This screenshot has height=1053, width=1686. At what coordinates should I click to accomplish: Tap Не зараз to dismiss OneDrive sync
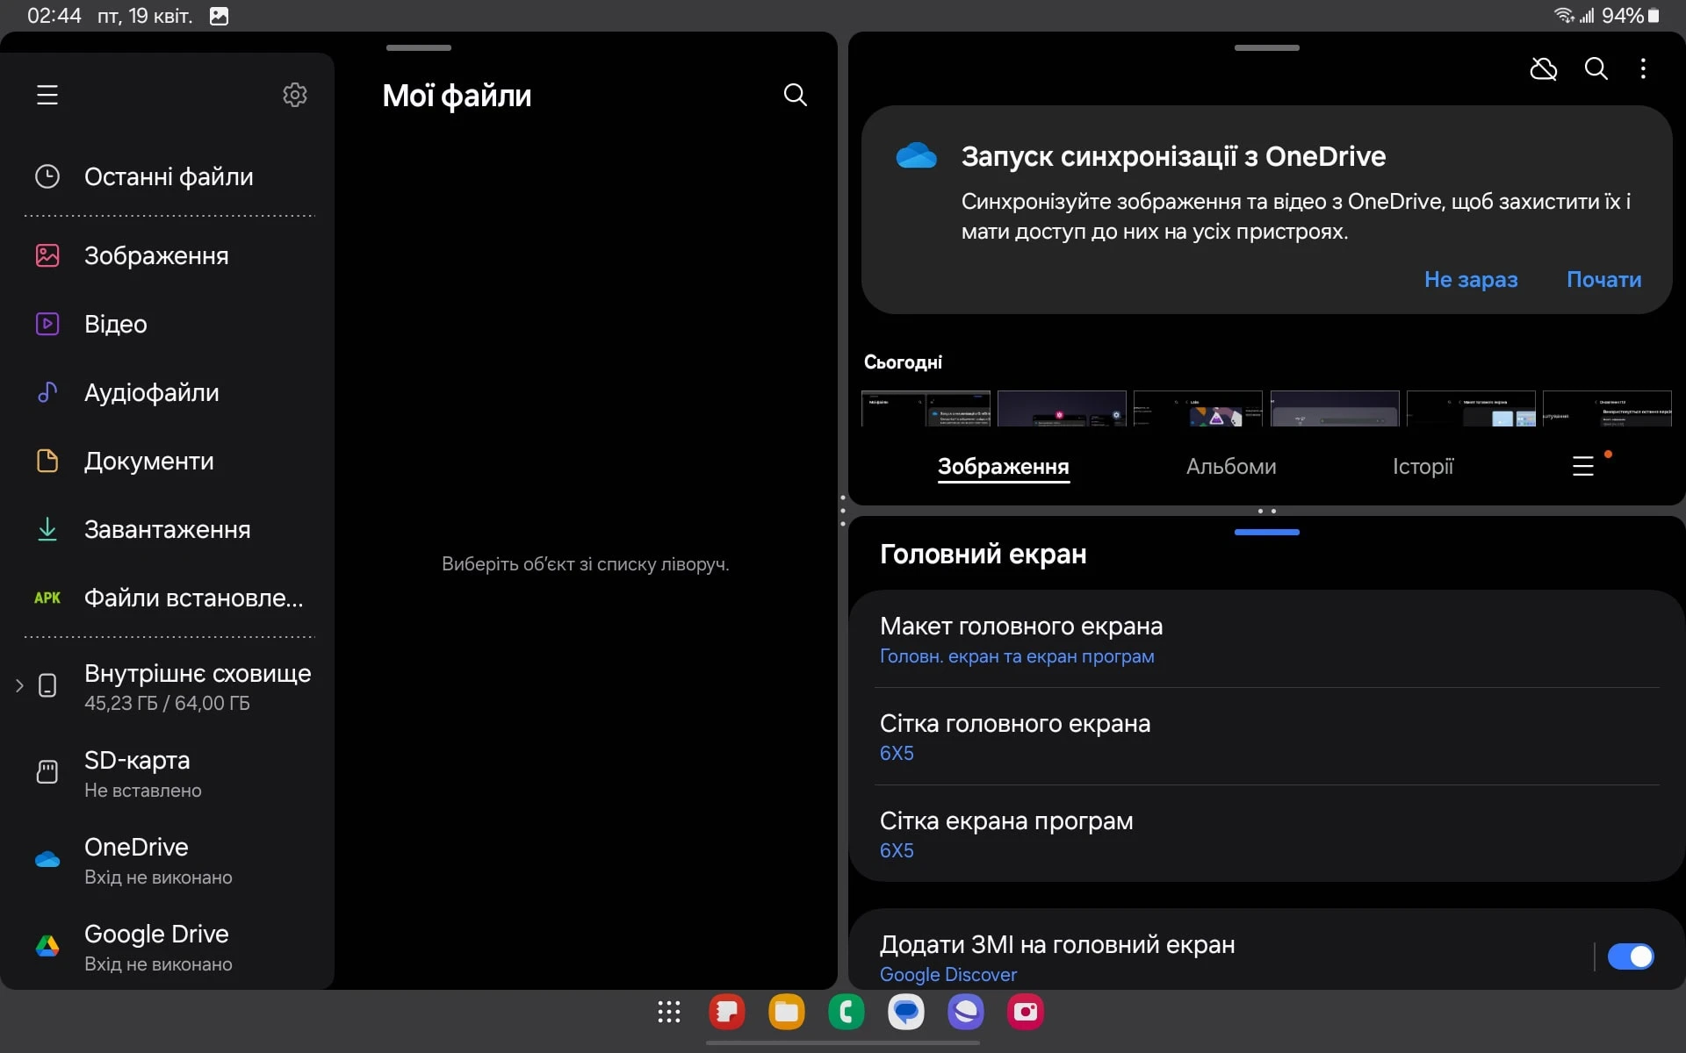(x=1471, y=279)
